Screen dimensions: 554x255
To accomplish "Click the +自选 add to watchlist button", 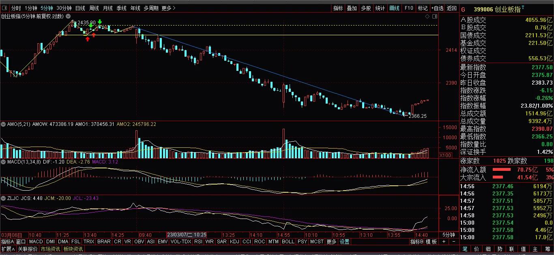I will point(437,8).
